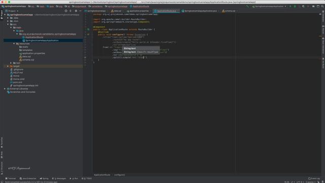
Task: Click the UTF-8 encoding in status bar
Action: (x=300, y=182)
